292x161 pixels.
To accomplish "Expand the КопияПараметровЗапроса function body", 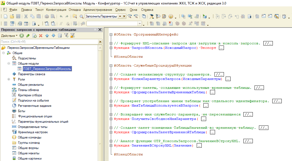I will pos(111,79).
